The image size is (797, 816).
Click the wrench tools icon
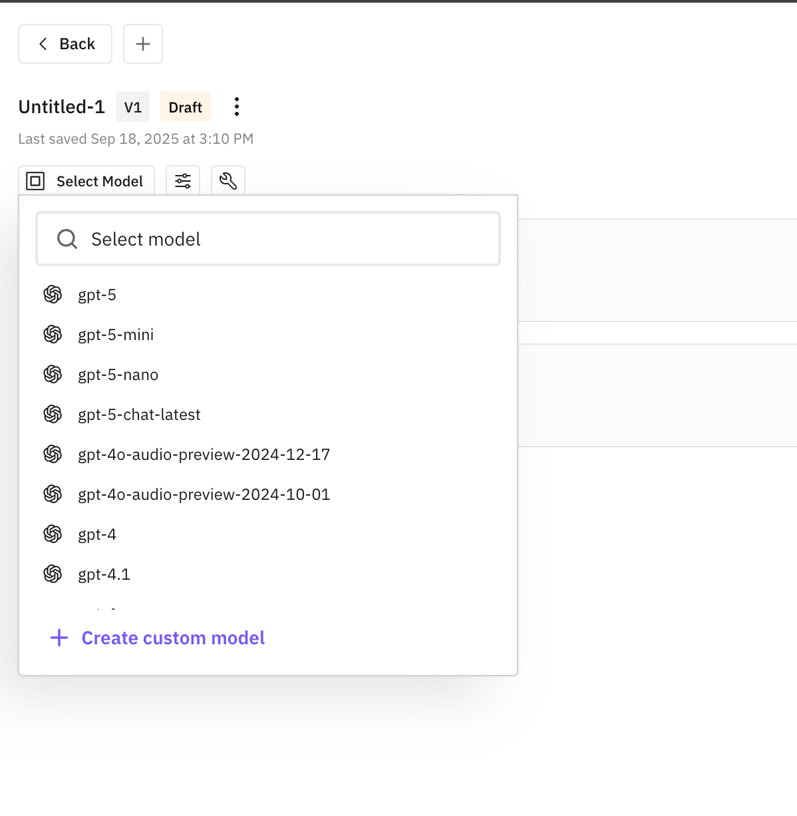(x=228, y=181)
